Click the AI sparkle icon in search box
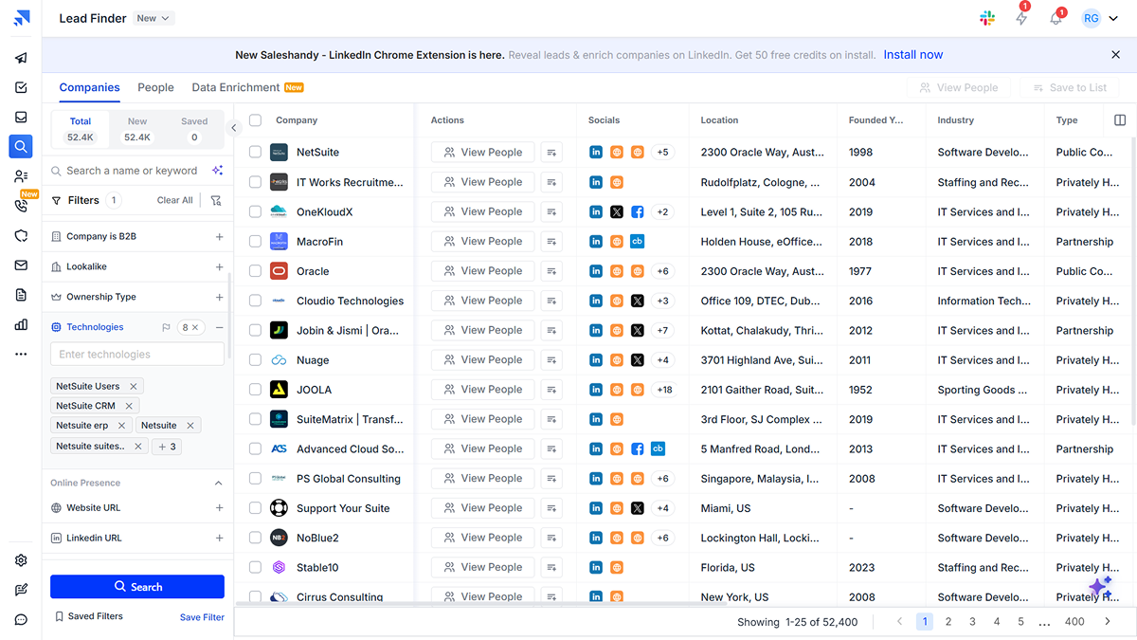Screen dimensions: 1137x640 [217, 171]
